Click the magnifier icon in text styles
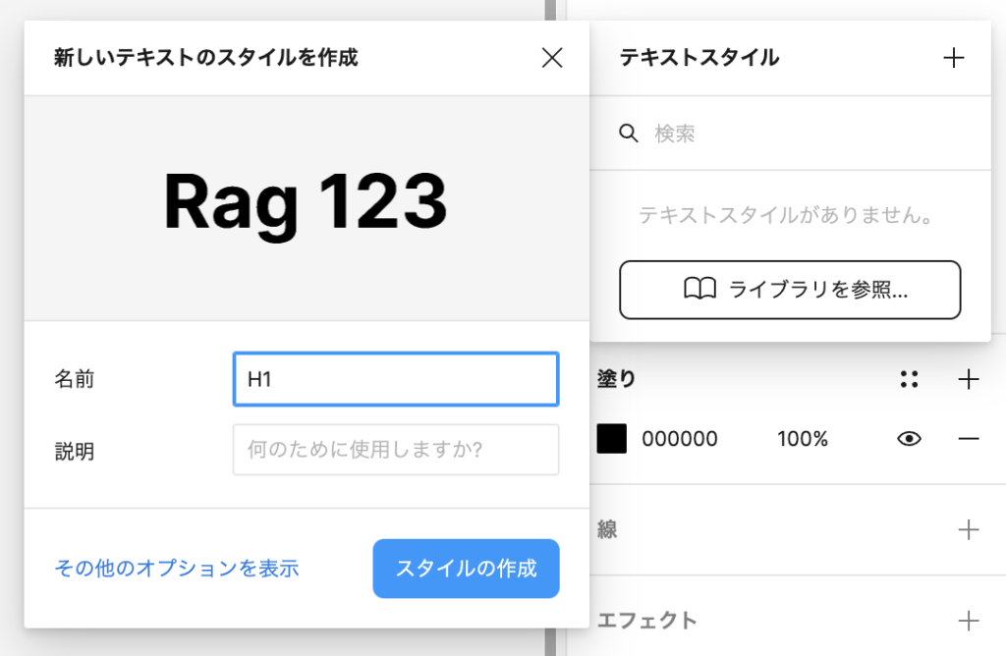 pyautogui.click(x=629, y=134)
